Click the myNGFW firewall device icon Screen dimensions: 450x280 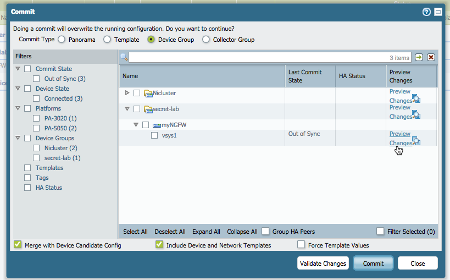click(157, 125)
